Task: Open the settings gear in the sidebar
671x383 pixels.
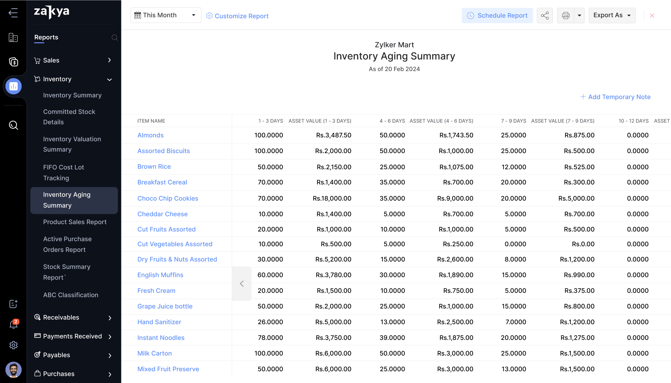Action: pyautogui.click(x=13, y=345)
